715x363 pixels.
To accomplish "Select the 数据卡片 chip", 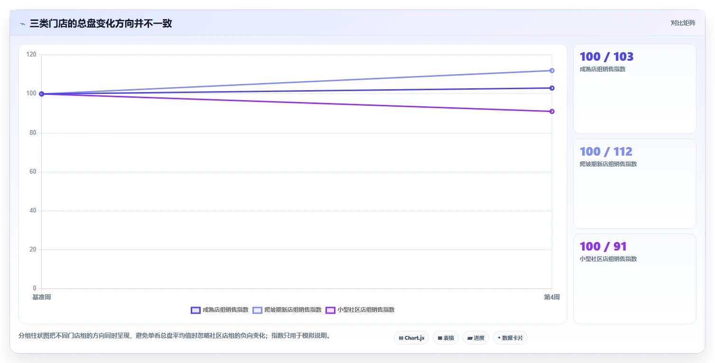I will click(510, 338).
